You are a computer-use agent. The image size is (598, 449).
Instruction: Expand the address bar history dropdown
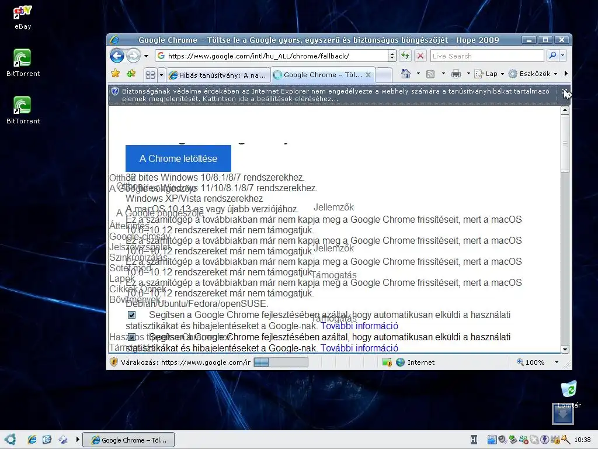click(392, 56)
